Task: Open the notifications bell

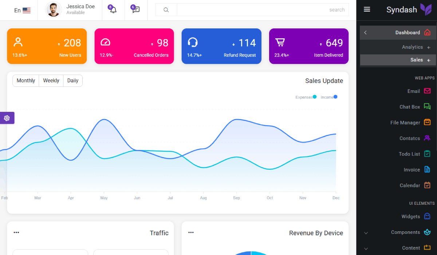Action: 113,10
